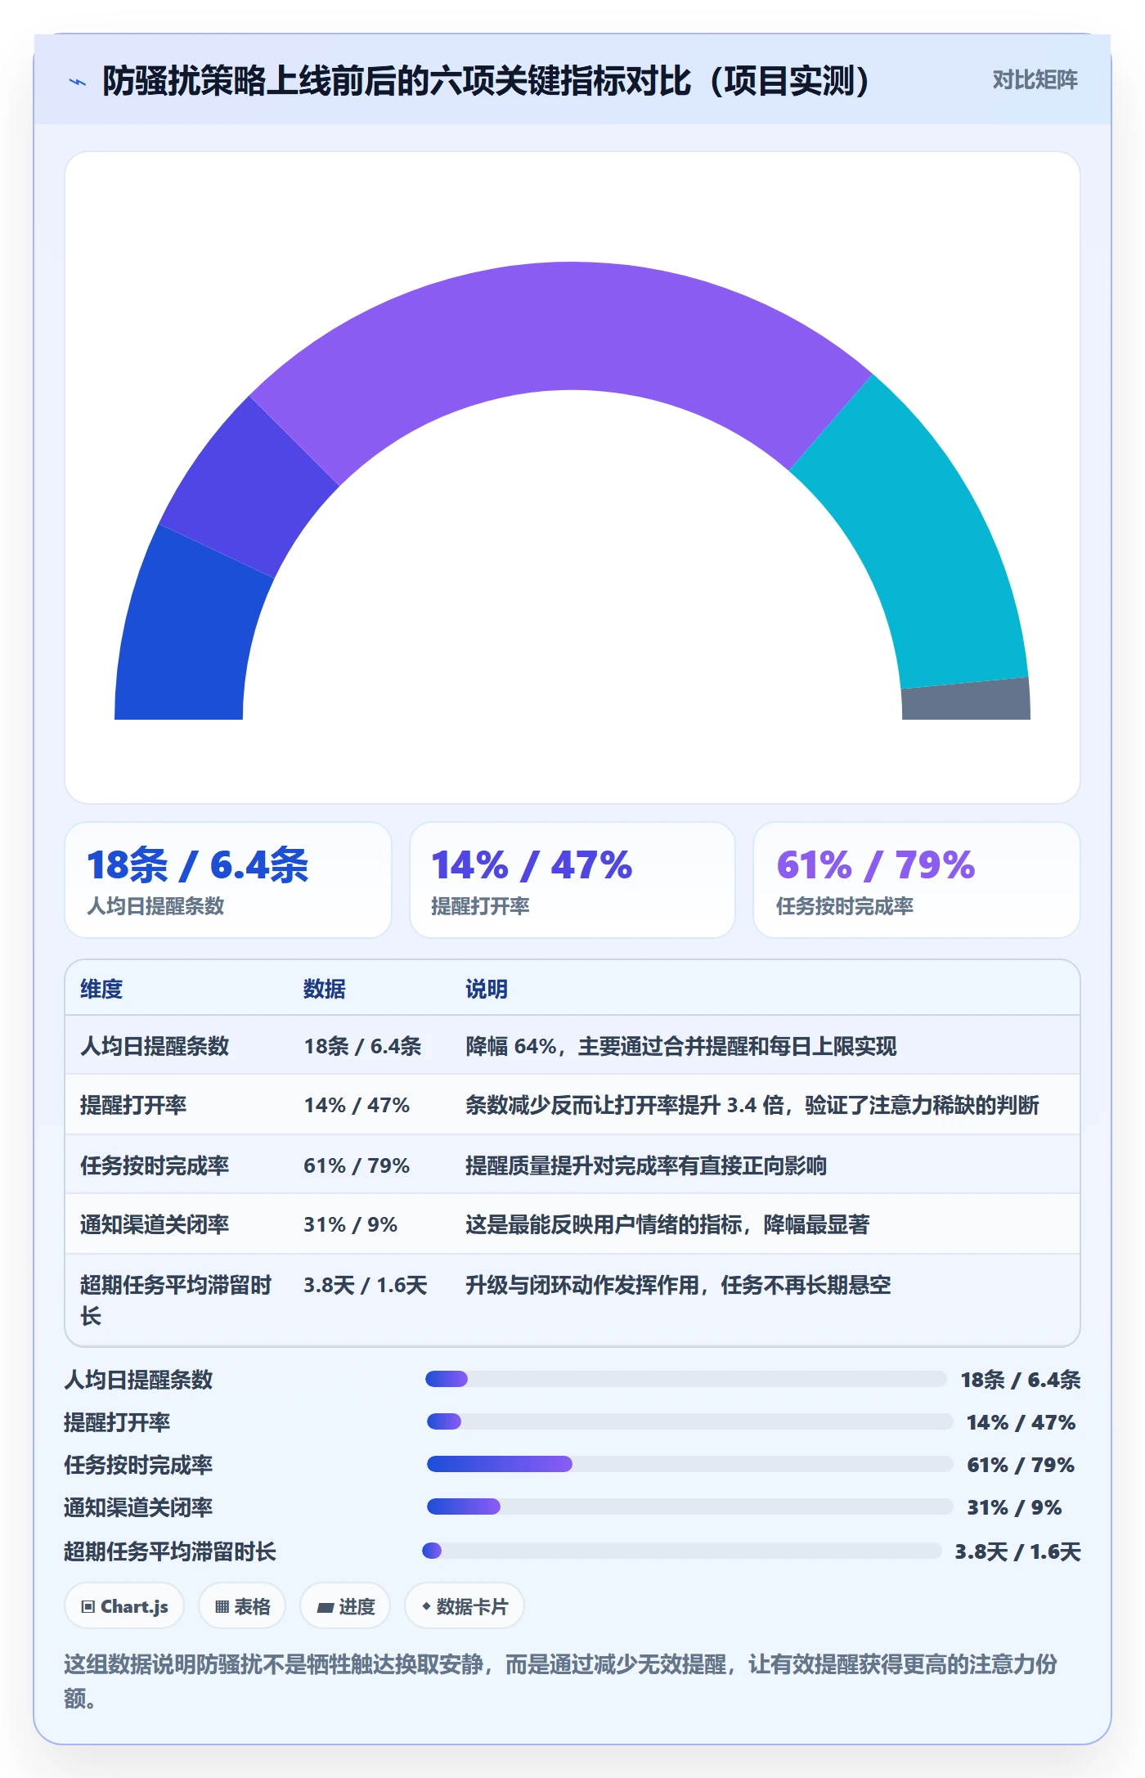Viewport: 1145px width, 1778px height.
Task: Click the lightning icon beside the title
Action: point(78,82)
